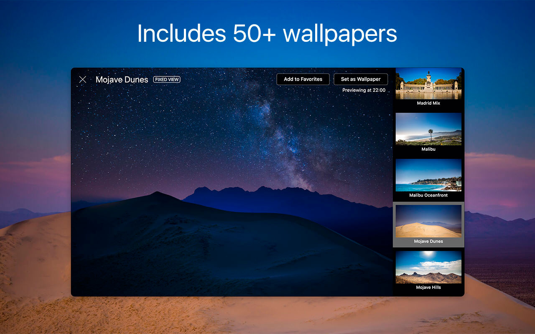Click the 'Mojave Hills' caption text
This screenshot has width=535, height=334.
click(428, 287)
